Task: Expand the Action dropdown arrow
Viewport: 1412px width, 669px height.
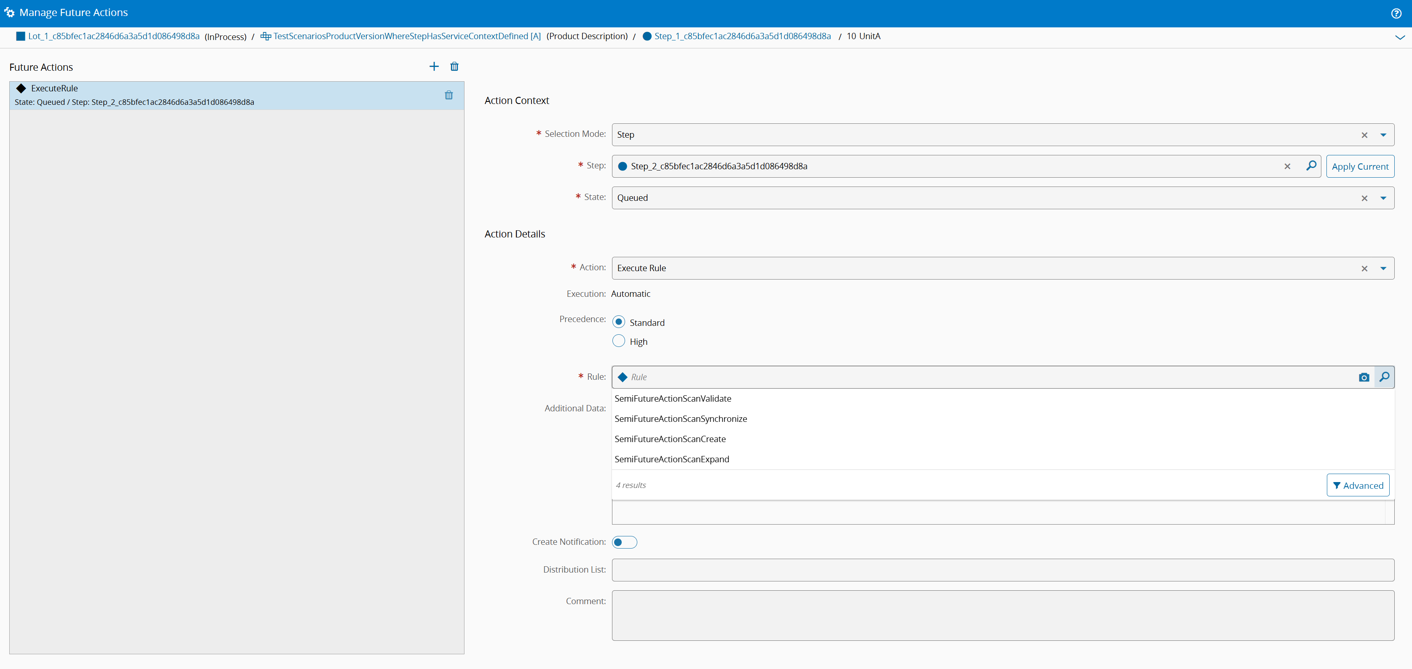Action: 1383,268
